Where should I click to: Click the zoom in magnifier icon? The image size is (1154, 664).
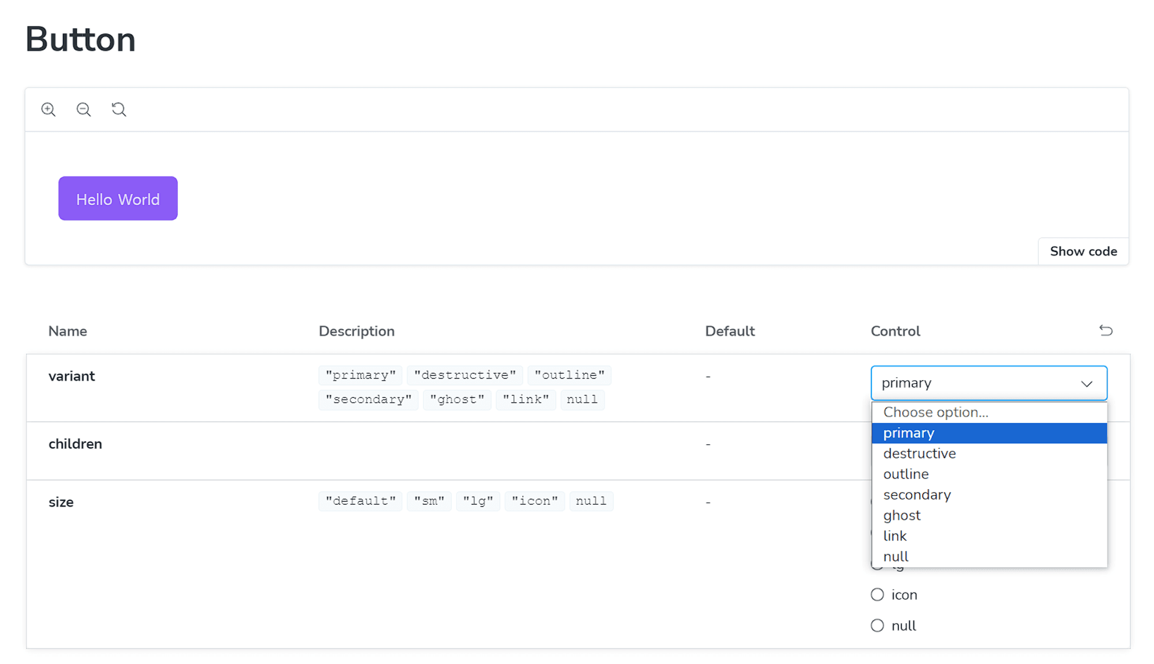49,110
